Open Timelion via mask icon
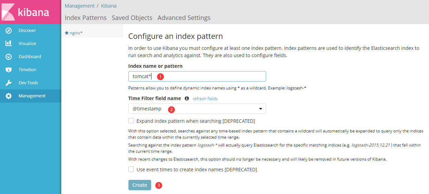The image size is (429, 194). (x=9, y=70)
